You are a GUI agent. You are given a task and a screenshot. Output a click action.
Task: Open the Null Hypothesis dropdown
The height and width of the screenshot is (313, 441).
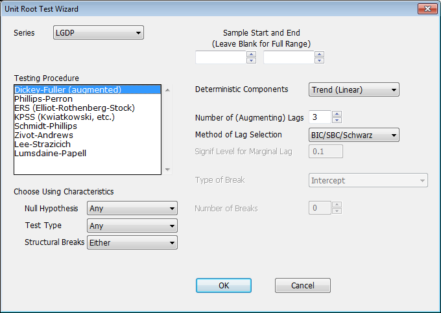point(132,209)
